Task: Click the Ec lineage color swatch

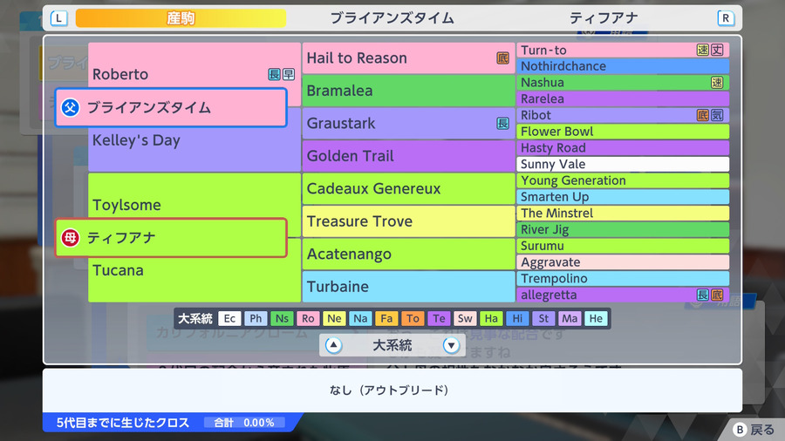Action: pyautogui.click(x=229, y=318)
